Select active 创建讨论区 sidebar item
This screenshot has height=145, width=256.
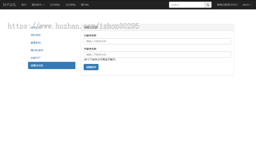click(x=51, y=65)
